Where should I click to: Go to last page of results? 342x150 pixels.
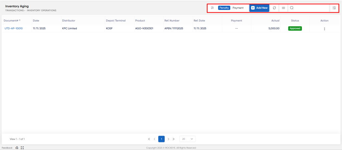(174, 139)
